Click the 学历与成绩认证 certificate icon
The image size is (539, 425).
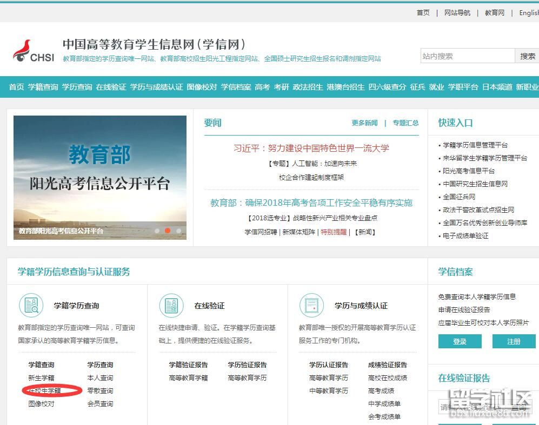(x=311, y=306)
